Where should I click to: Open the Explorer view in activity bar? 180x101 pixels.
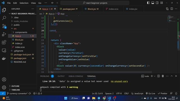pyautogui.click(x=4, y=10)
